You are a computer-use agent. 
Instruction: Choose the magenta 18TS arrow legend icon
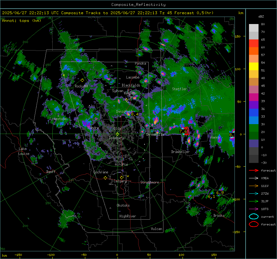coord(254,209)
